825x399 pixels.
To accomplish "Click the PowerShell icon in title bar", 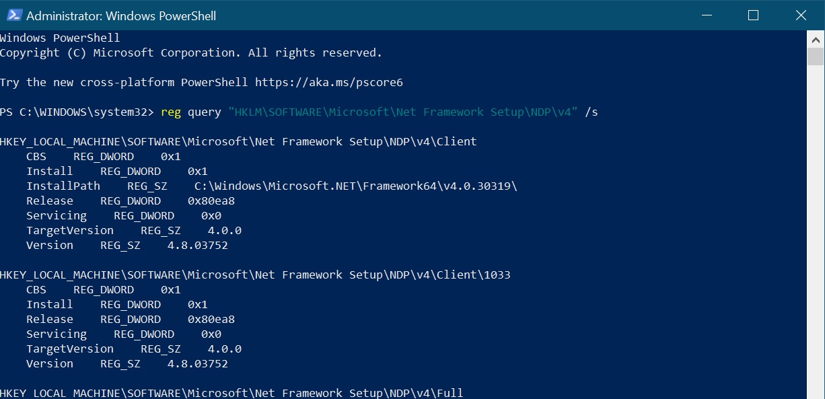I will pos(13,15).
